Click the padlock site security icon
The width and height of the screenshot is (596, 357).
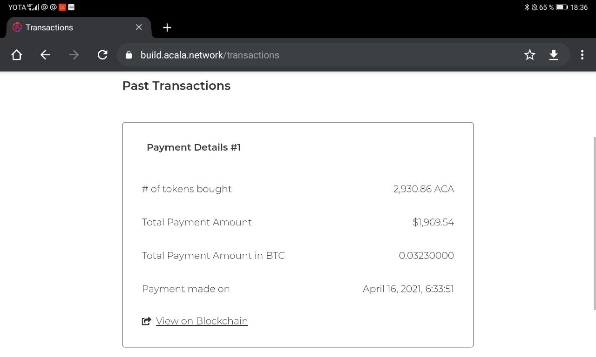pos(129,55)
